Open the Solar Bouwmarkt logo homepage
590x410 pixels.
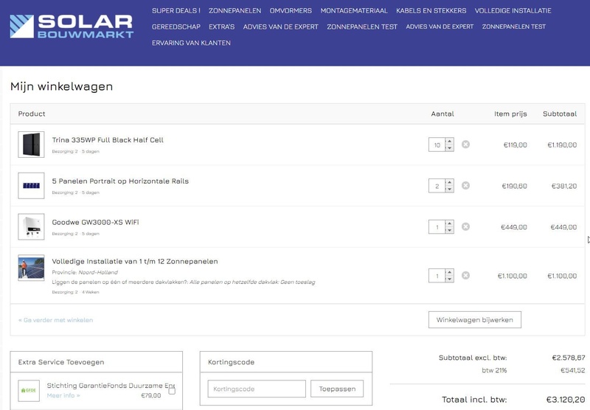coord(72,27)
